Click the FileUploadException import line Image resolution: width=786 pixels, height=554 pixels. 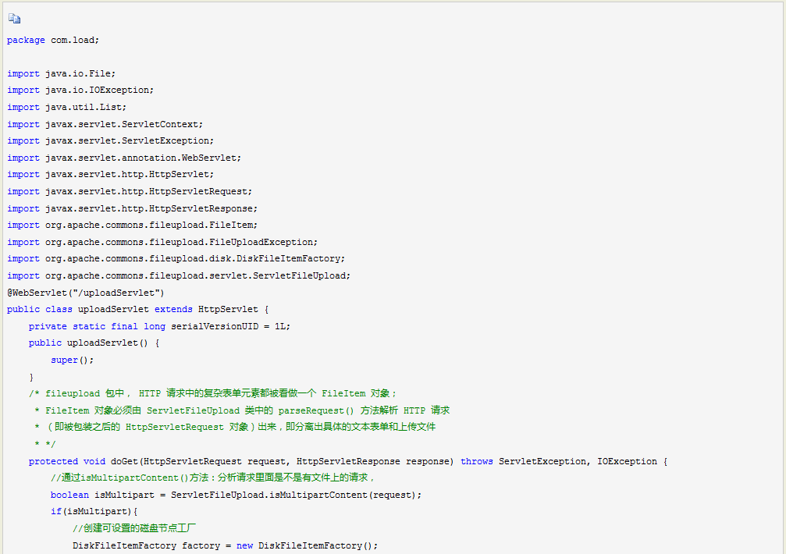click(x=162, y=242)
